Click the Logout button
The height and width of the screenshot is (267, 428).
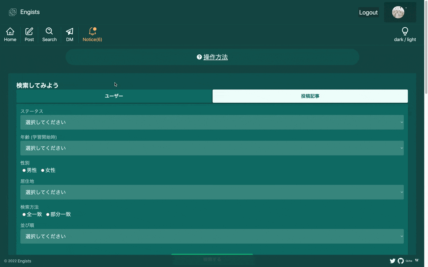click(368, 12)
